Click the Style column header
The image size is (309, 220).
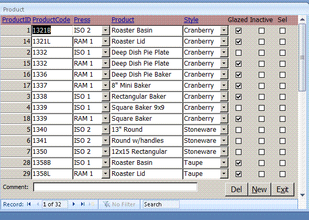click(191, 20)
